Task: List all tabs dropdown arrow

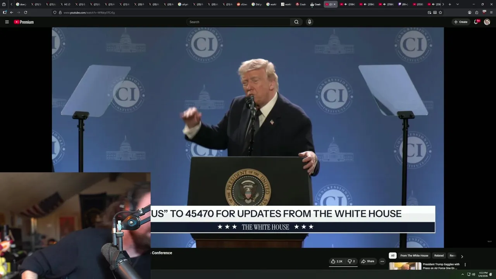Action: [x=458, y=4]
